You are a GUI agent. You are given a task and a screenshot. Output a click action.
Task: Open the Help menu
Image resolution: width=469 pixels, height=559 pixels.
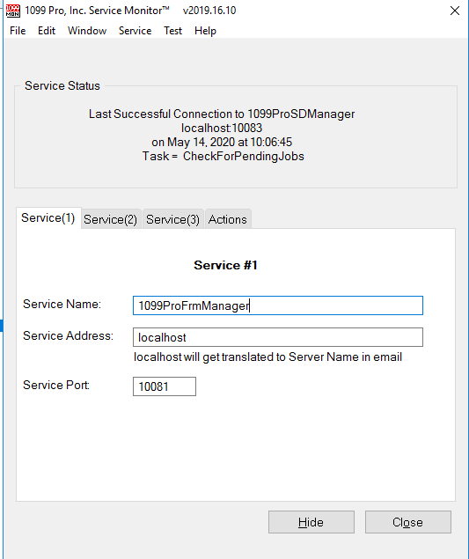click(205, 31)
